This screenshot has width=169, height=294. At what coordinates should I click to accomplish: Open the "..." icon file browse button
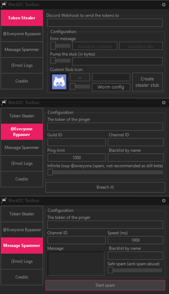click(80, 77)
